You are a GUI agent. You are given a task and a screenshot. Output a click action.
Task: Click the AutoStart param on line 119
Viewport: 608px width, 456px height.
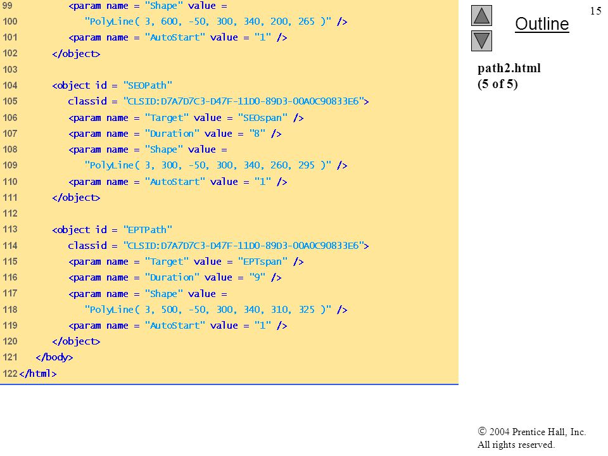[x=178, y=326]
